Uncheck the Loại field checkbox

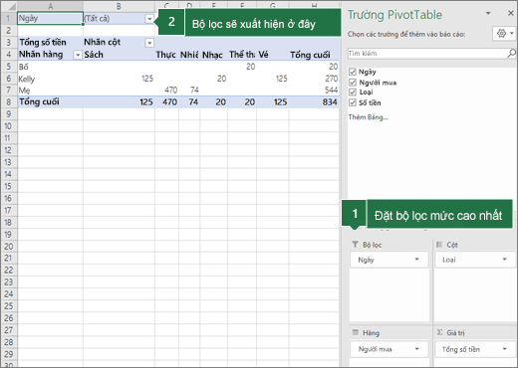[353, 92]
